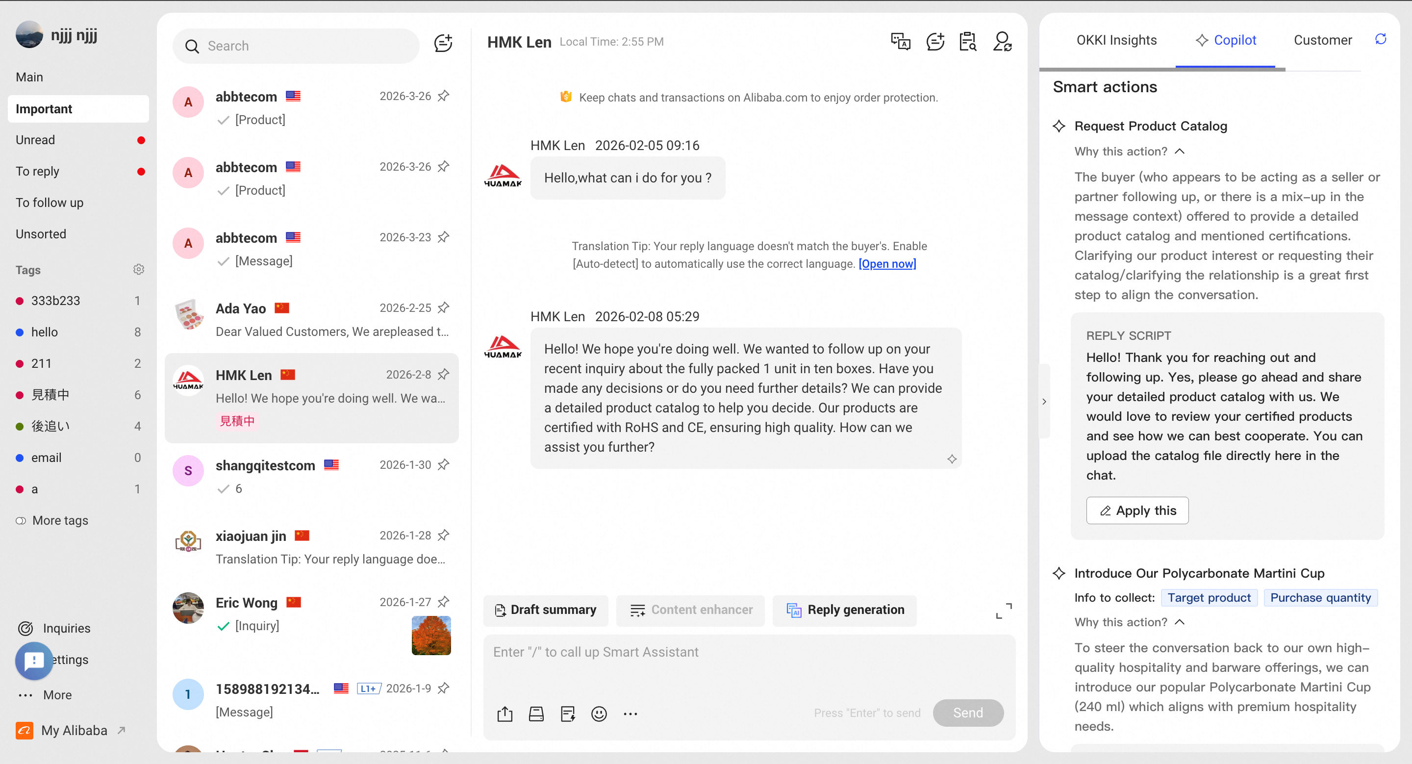Pin the shangqitestcom conversation

(x=444, y=465)
